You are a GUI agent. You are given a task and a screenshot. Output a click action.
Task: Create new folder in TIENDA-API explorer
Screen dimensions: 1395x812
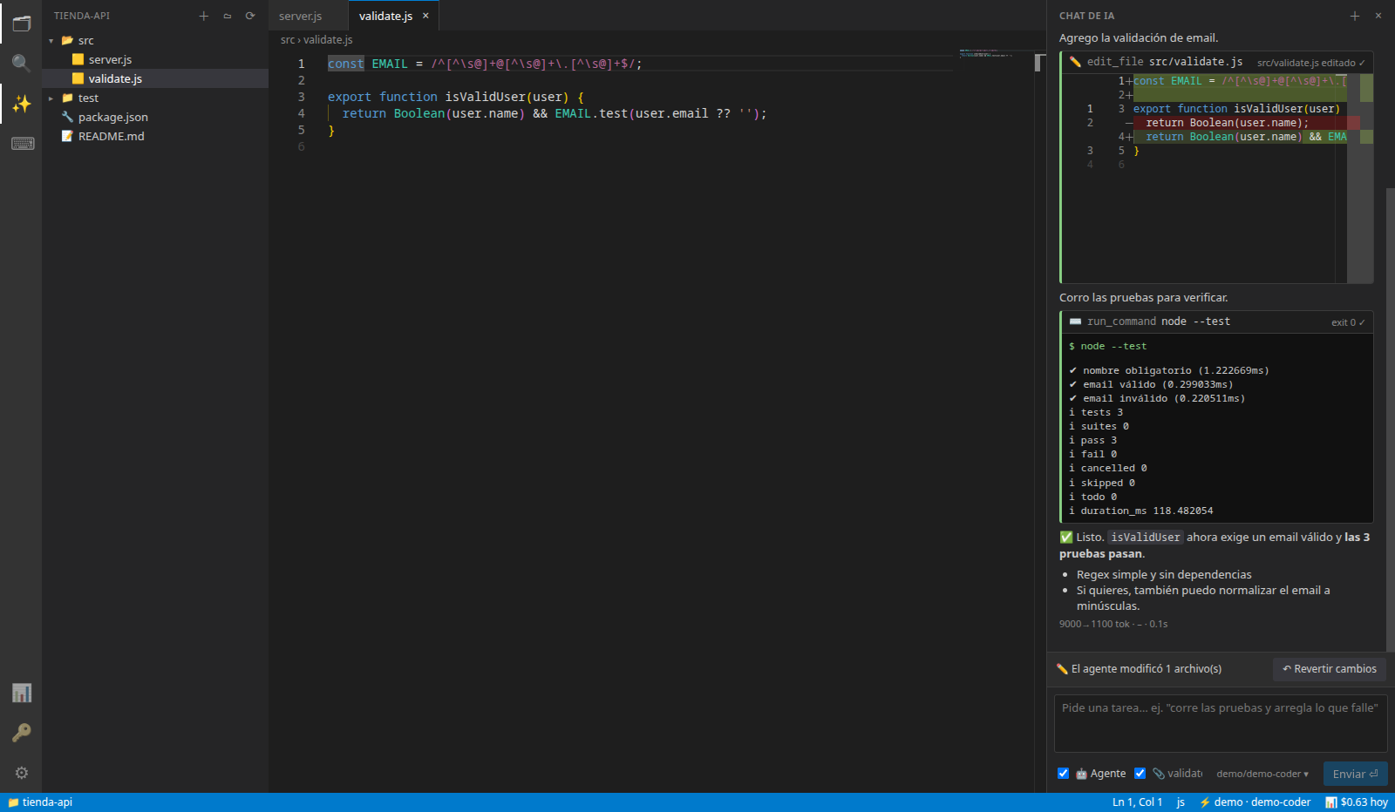click(x=228, y=16)
